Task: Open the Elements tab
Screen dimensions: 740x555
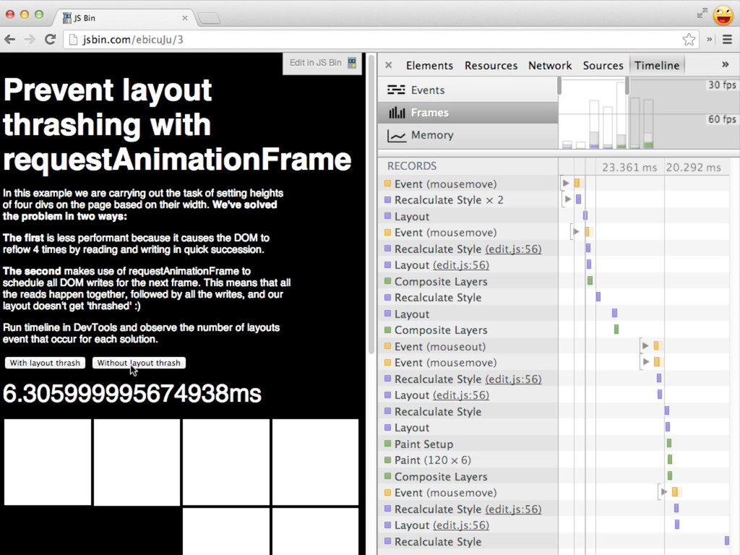Action: pos(429,65)
